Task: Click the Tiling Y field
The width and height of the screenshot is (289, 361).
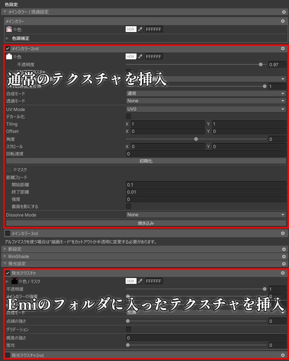Action: [249, 124]
